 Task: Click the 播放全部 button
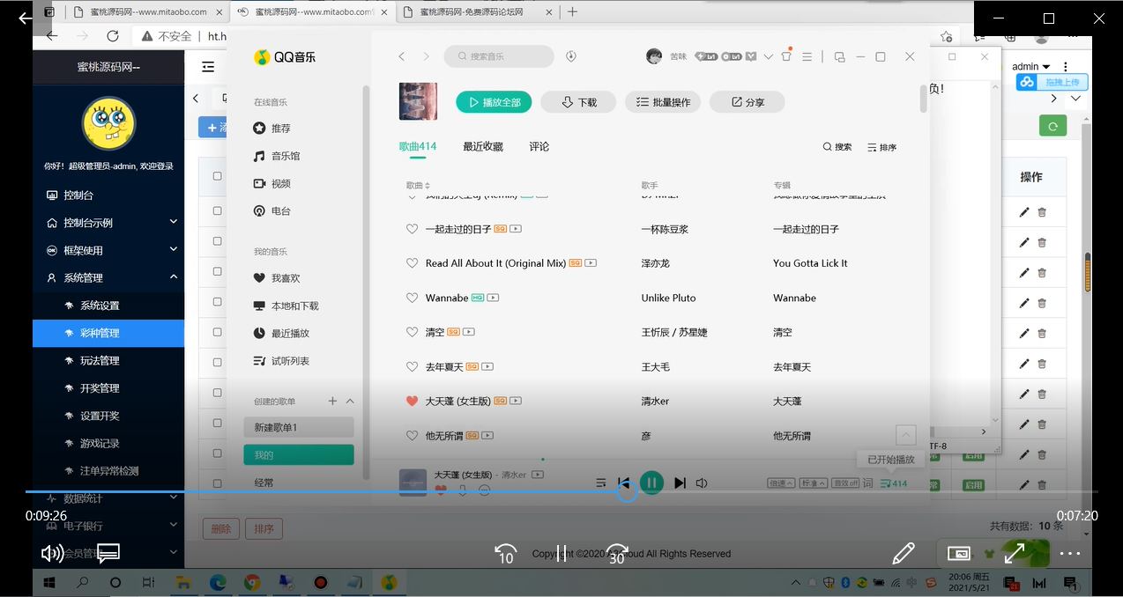pyautogui.click(x=495, y=102)
